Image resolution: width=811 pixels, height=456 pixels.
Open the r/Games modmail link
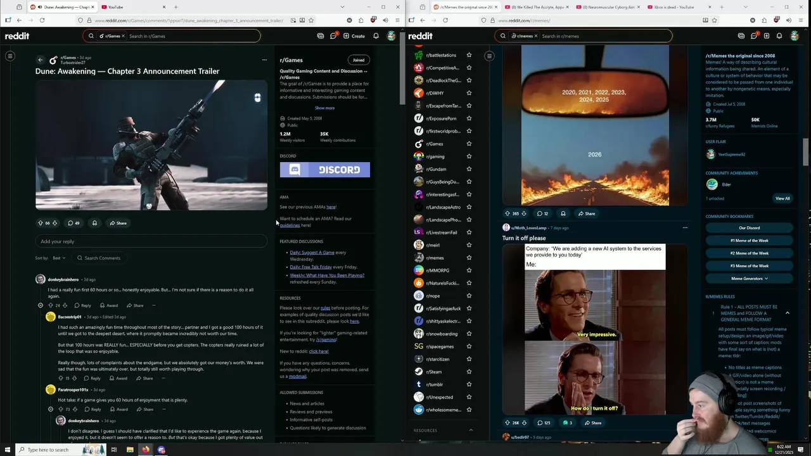point(297,376)
